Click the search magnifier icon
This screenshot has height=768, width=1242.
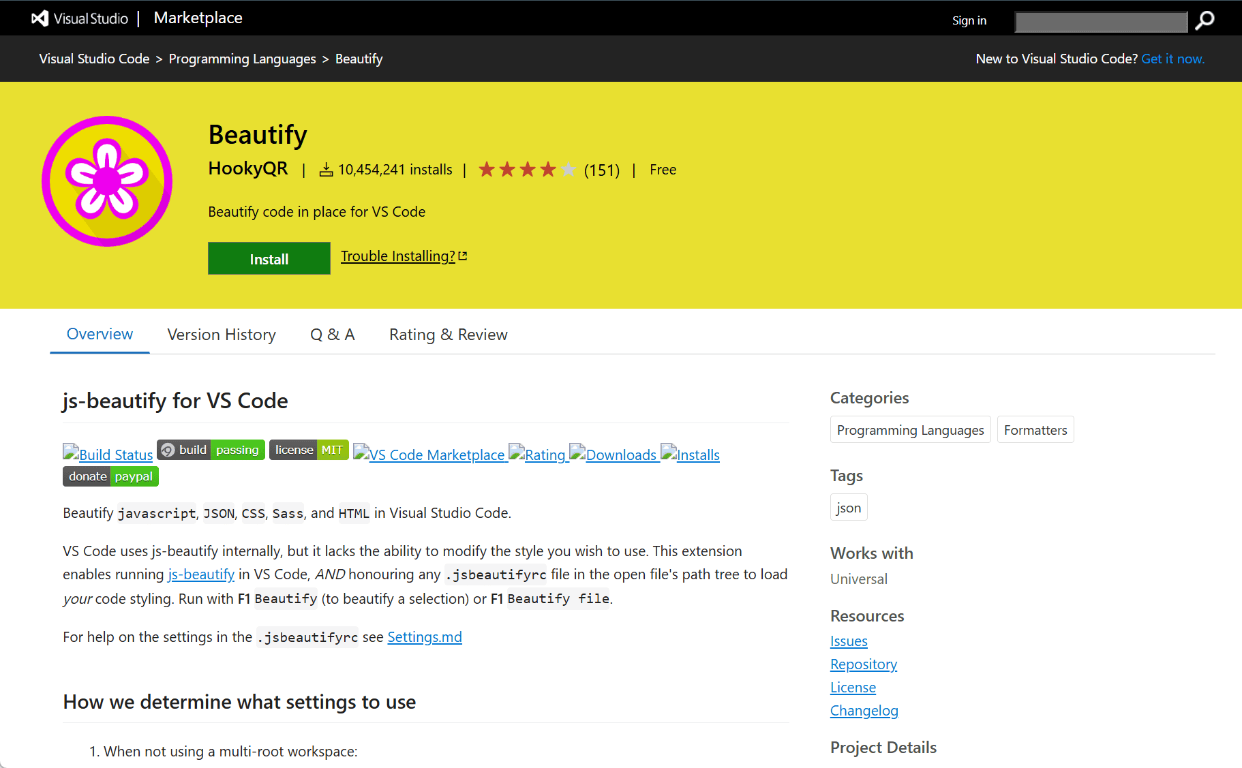click(1205, 20)
